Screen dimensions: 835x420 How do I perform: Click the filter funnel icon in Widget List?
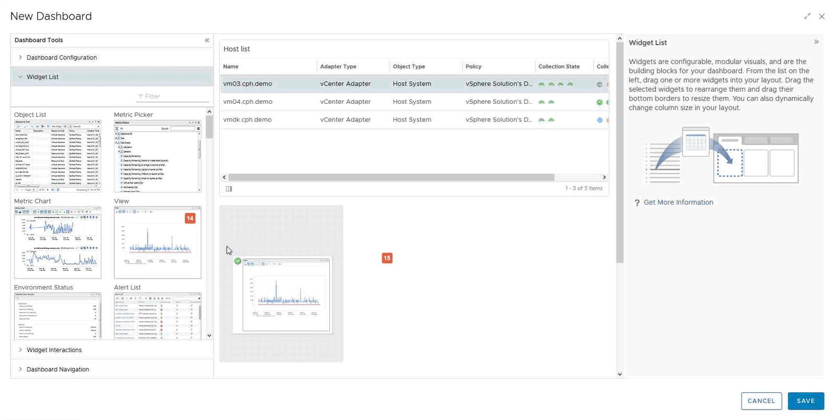[x=140, y=97]
